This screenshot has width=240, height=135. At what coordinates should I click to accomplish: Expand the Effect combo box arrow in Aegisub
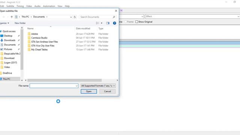point(238,16)
